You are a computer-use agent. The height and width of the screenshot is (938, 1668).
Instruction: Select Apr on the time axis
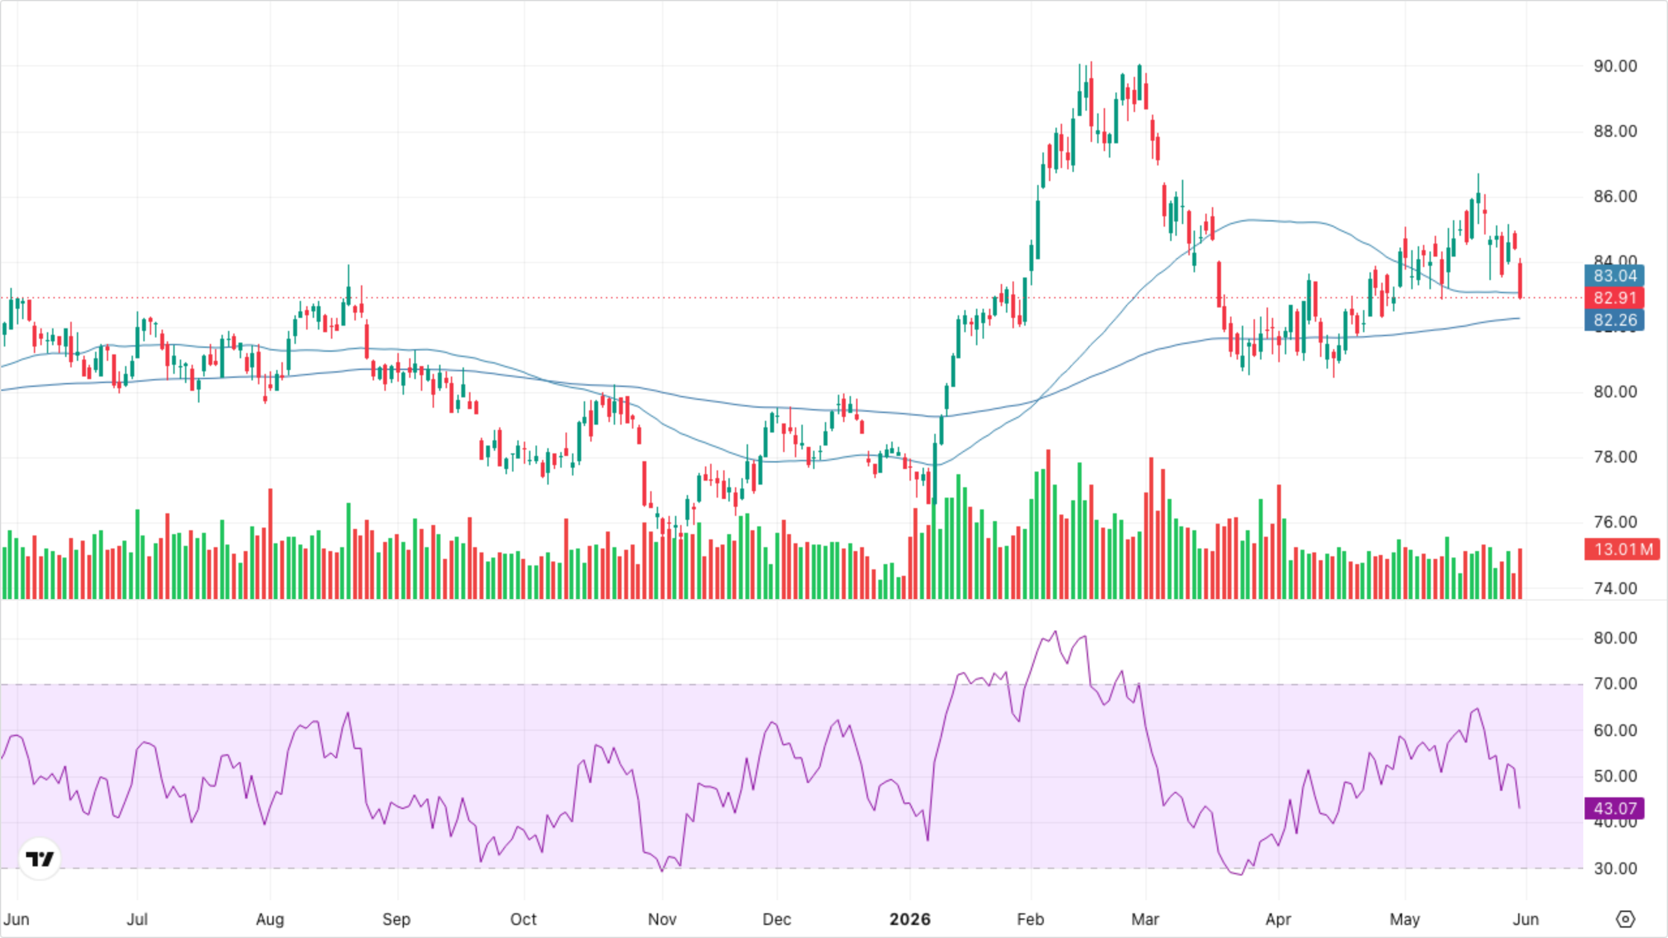coord(1278,919)
